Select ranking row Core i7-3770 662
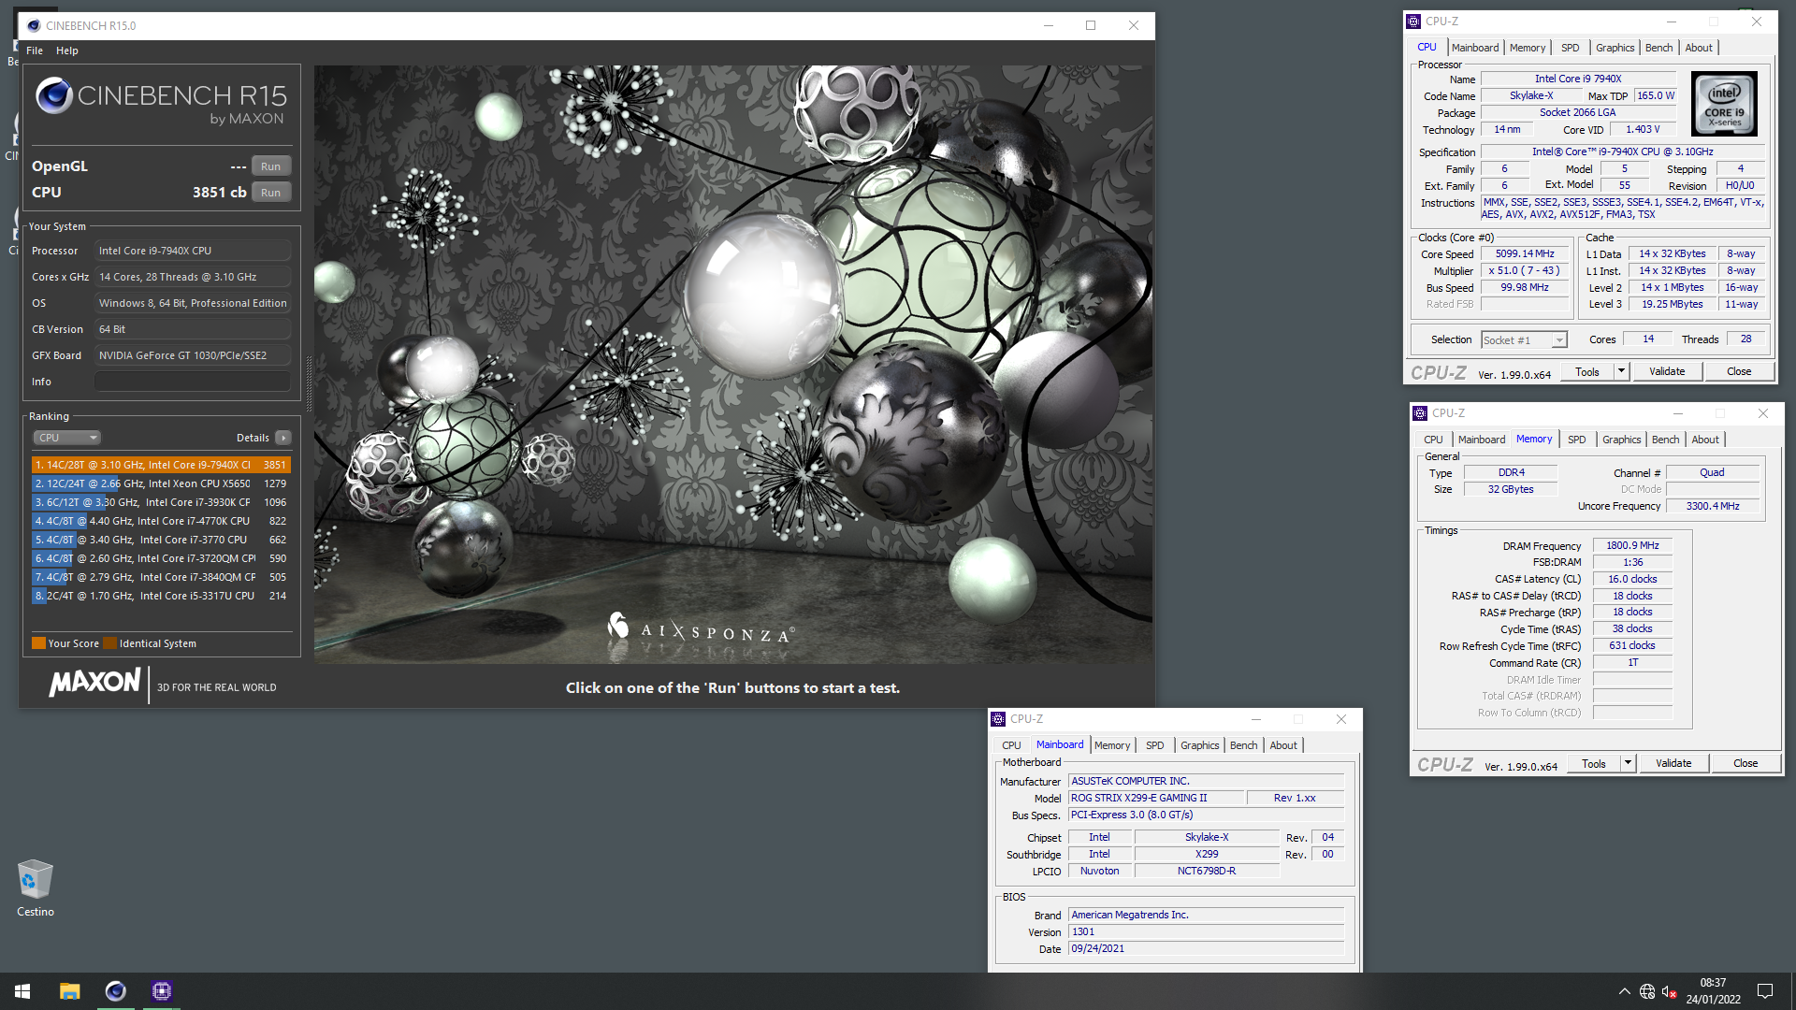 pos(161,540)
